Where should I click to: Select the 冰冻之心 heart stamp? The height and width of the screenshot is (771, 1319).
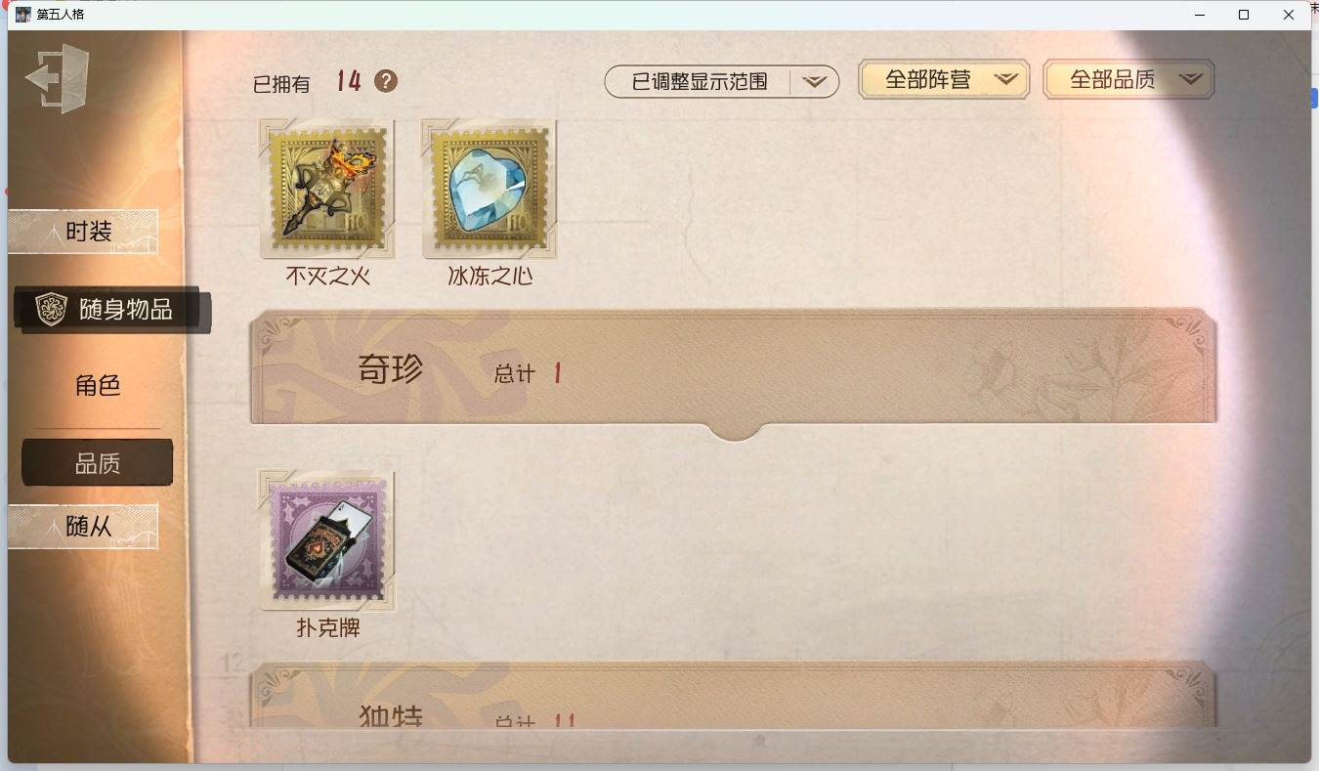tap(489, 189)
